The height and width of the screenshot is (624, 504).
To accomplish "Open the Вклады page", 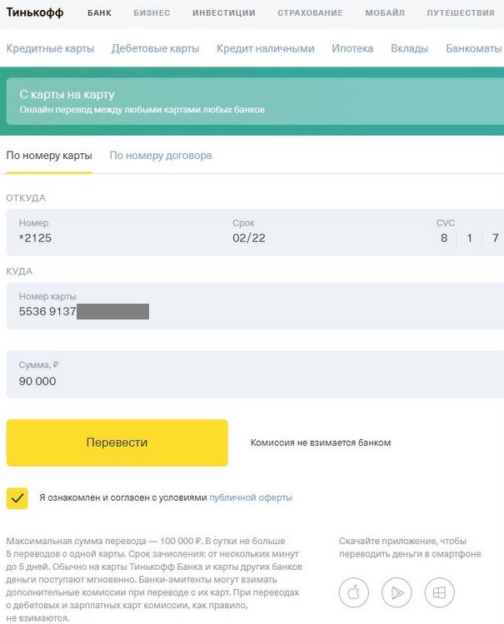I will click(x=409, y=48).
